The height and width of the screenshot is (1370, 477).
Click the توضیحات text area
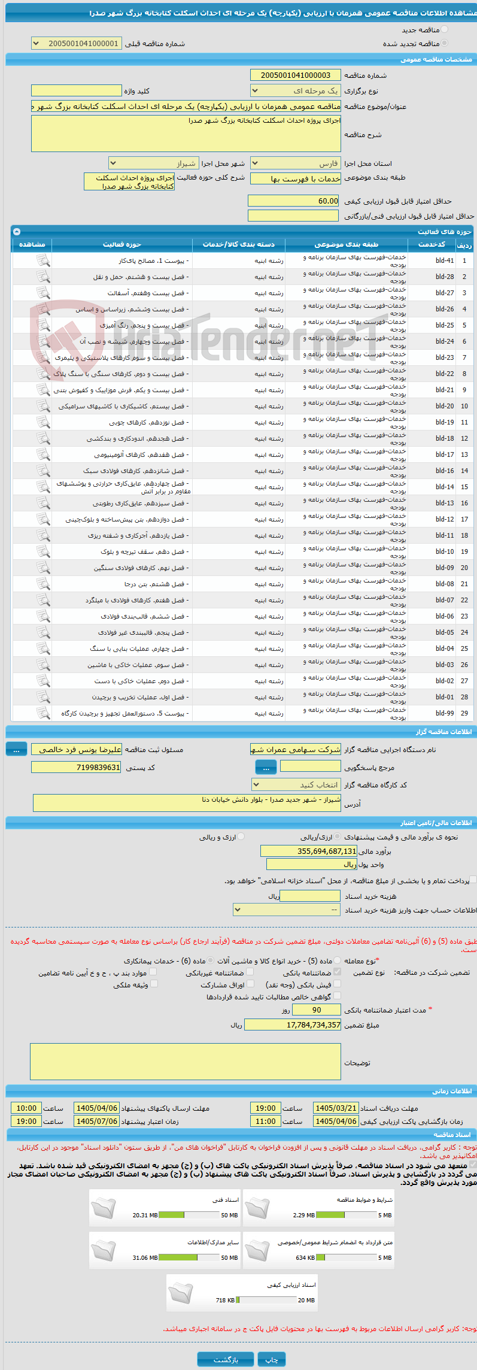pyautogui.click(x=186, y=1062)
